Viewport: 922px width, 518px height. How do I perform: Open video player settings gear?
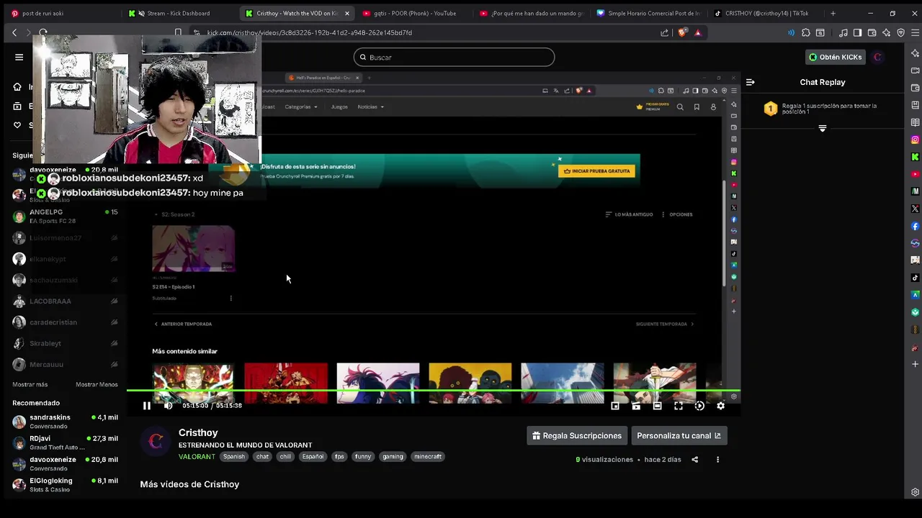pos(720,406)
